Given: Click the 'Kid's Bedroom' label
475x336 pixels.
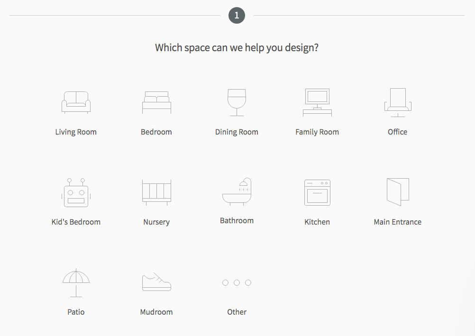Looking at the screenshot, I should (76, 222).
